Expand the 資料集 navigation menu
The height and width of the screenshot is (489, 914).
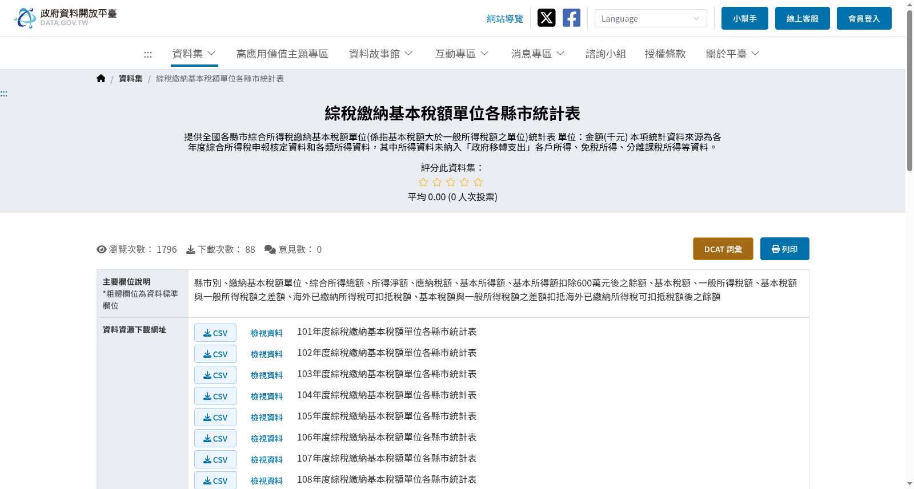click(194, 54)
